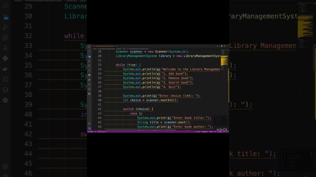Click the 'Enter choice' prompt string on line 39
The height and width of the screenshot is (177, 316).
pos(178,96)
